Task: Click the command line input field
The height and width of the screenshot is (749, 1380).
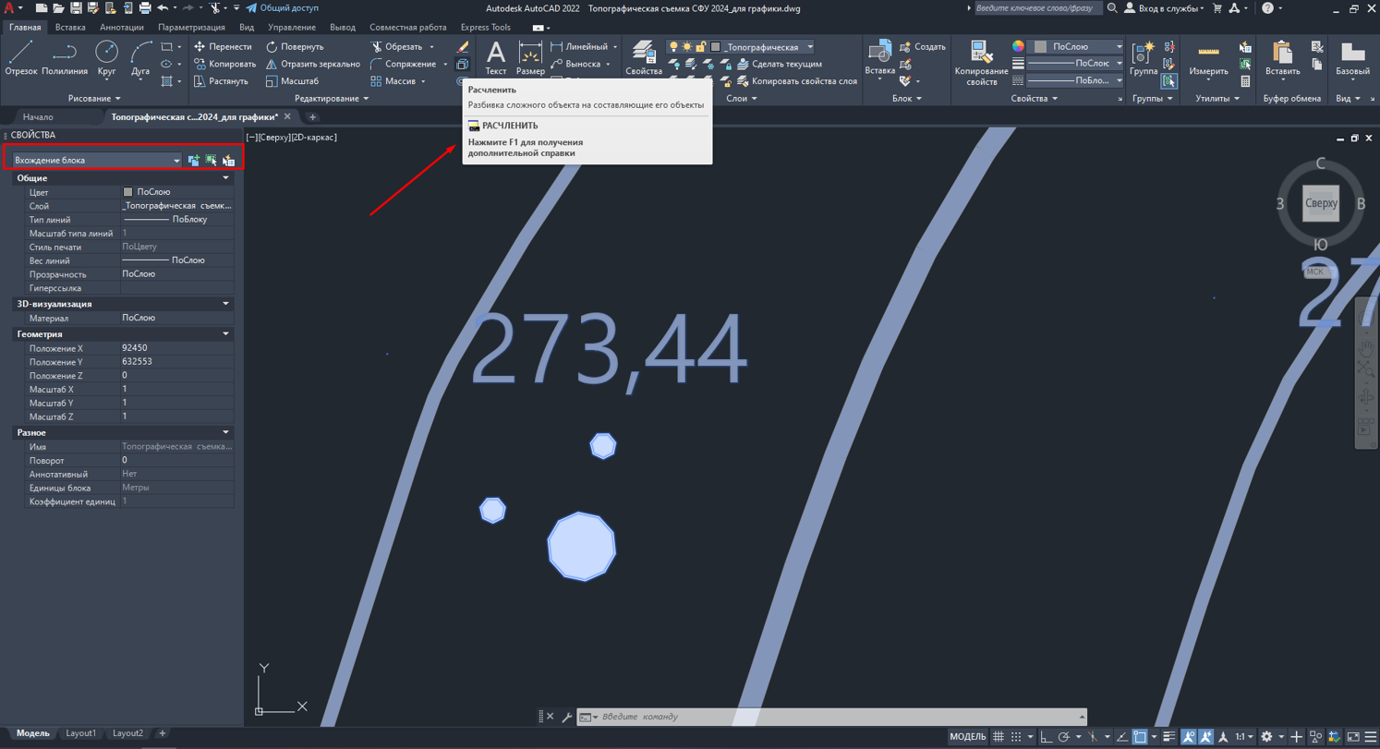Action: tap(831, 717)
